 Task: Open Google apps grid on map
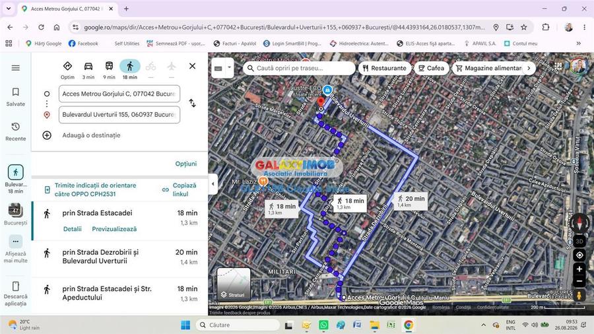tap(558, 66)
